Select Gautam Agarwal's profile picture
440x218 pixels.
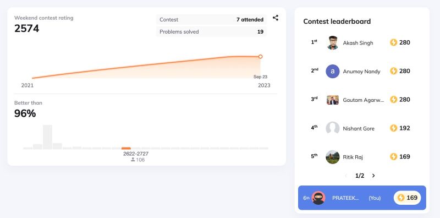coord(333,100)
